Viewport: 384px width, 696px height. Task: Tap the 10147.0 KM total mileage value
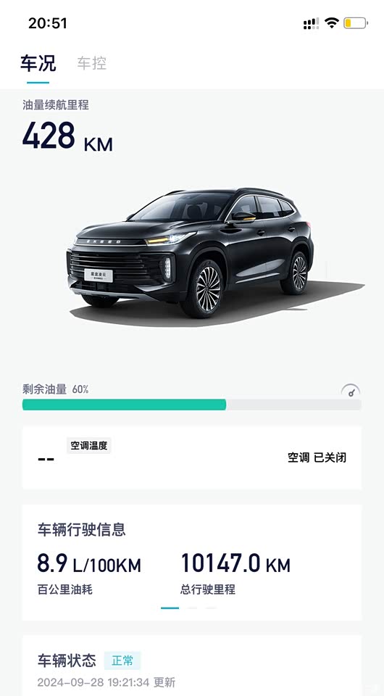pyautogui.click(x=236, y=563)
